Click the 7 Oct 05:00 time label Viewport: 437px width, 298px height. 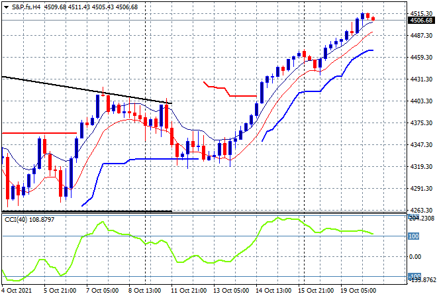coord(102,291)
